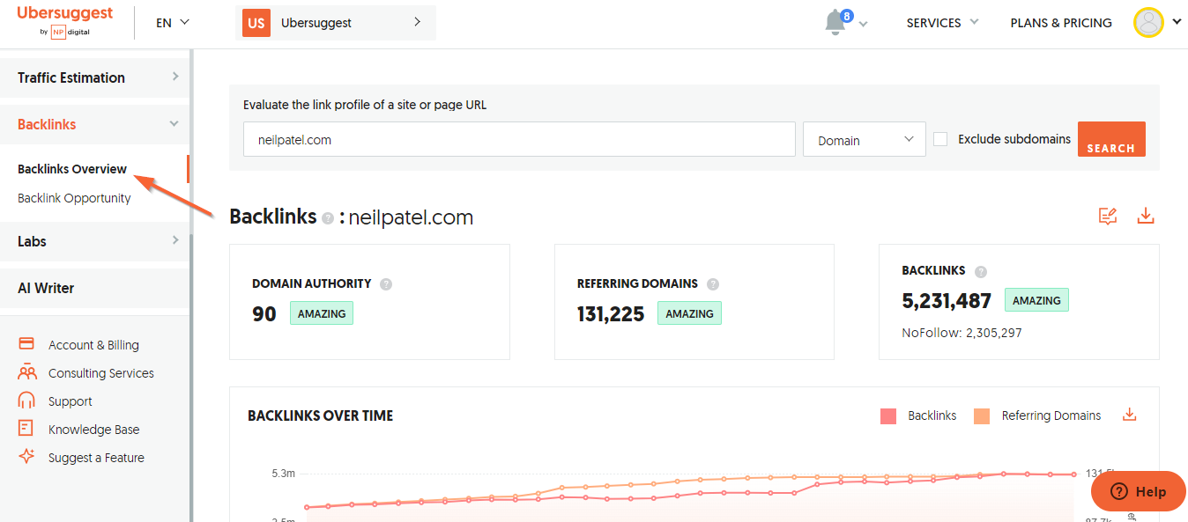Open the EN language dropdown
This screenshot has height=522, width=1188.
pyautogui.click(x=173, y=23)
